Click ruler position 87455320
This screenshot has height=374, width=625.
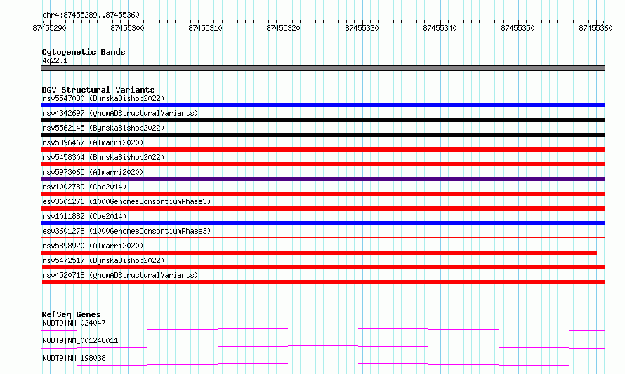click(284, 28)
